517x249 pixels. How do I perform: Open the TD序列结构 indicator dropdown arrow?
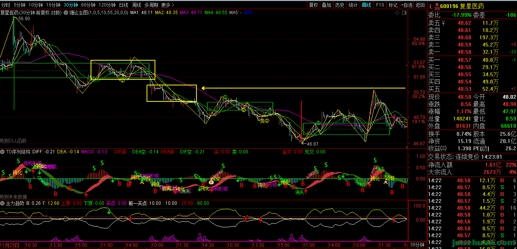click(x=3, y=152)
